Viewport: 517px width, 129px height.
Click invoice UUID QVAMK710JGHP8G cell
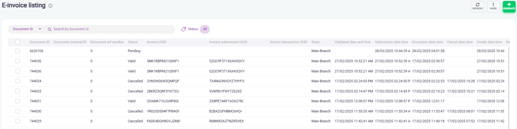coord(162,101)
